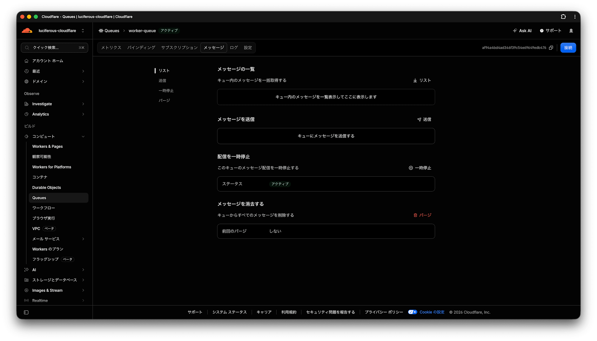Image resolution: width=597 pixels, height=341 pixels.
Task: Copy the queue ID with copy icon
Action: (551, 48)
